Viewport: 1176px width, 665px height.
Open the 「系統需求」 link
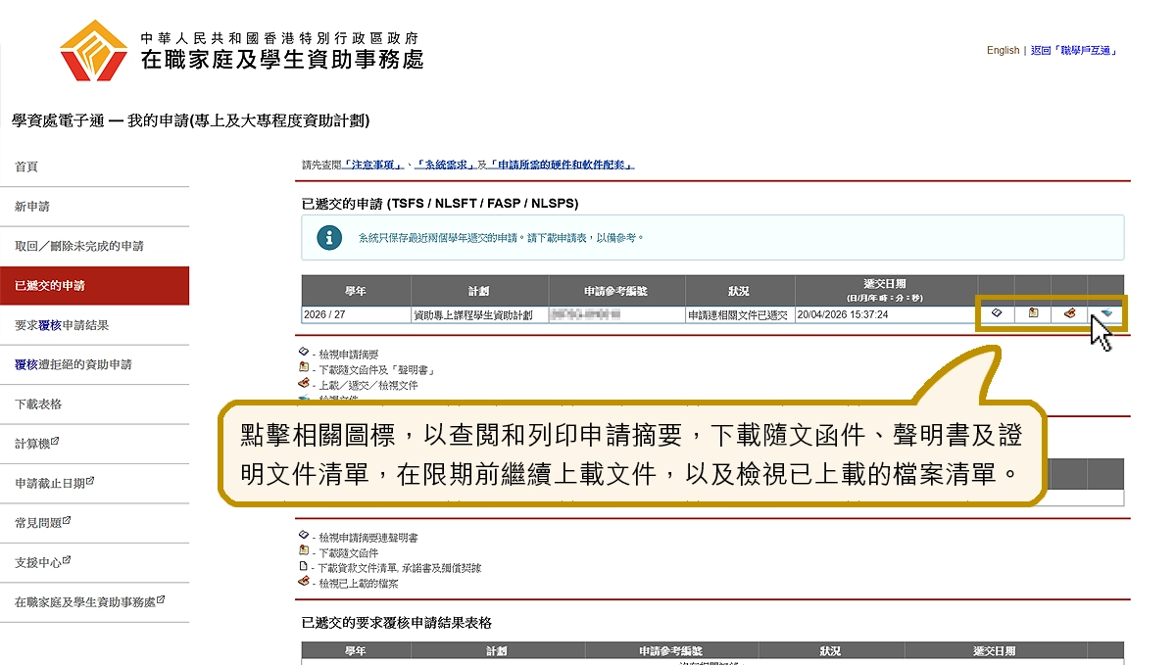(445, 166)
